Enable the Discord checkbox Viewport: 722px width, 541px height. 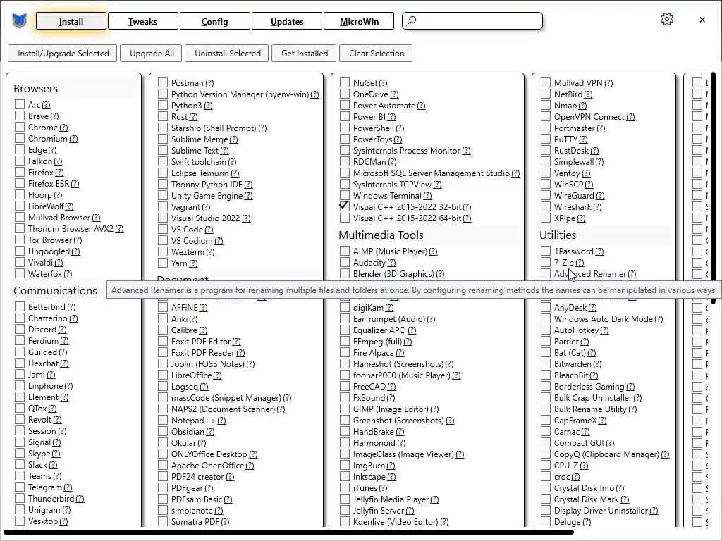(x=19, y=329)
